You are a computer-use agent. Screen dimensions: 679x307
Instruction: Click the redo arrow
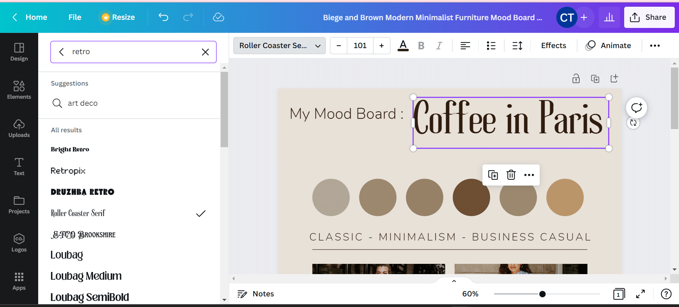(x=188, y=17)
